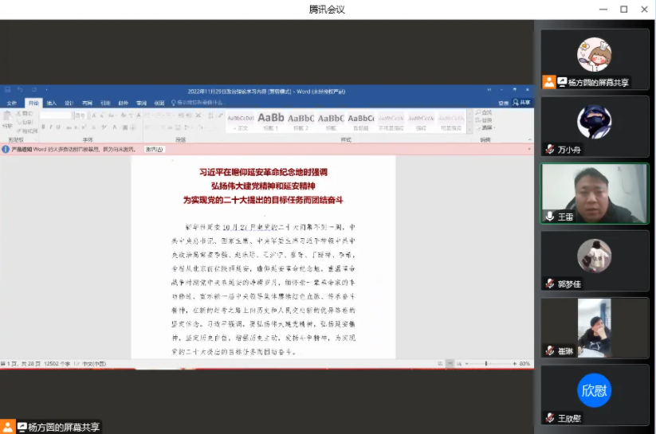Viewport: 656px width, 434px height.
Task: Open the Select (选择) dropdown in Word
Action: pos(486,127)
